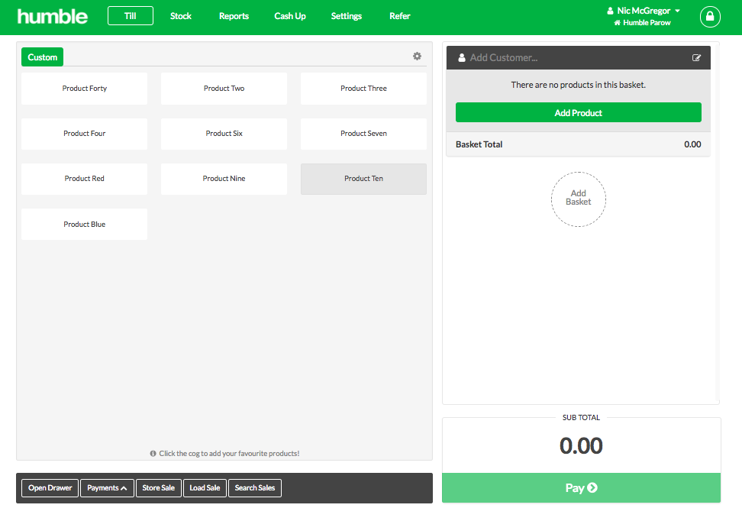
Task: Open the Till tab
Action: coord(130,15)
